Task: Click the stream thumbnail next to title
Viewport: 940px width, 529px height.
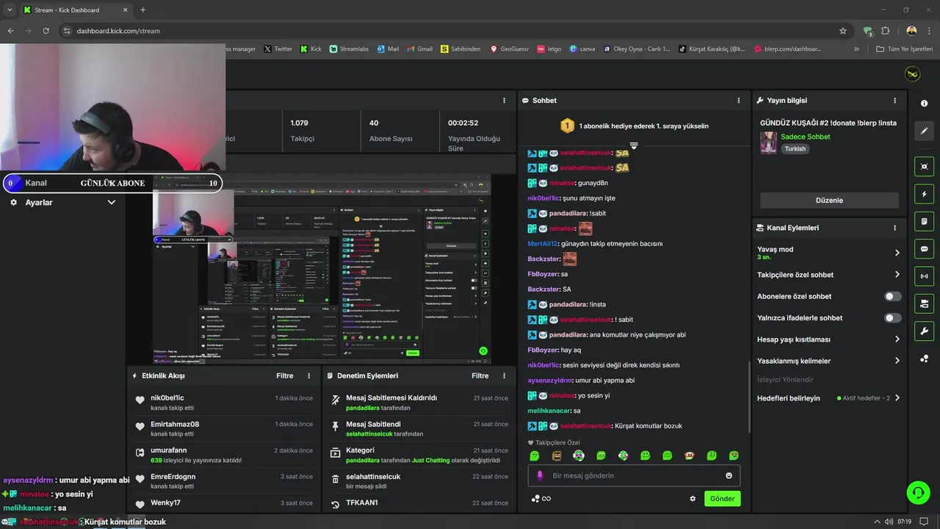Action: click(768, 143)
